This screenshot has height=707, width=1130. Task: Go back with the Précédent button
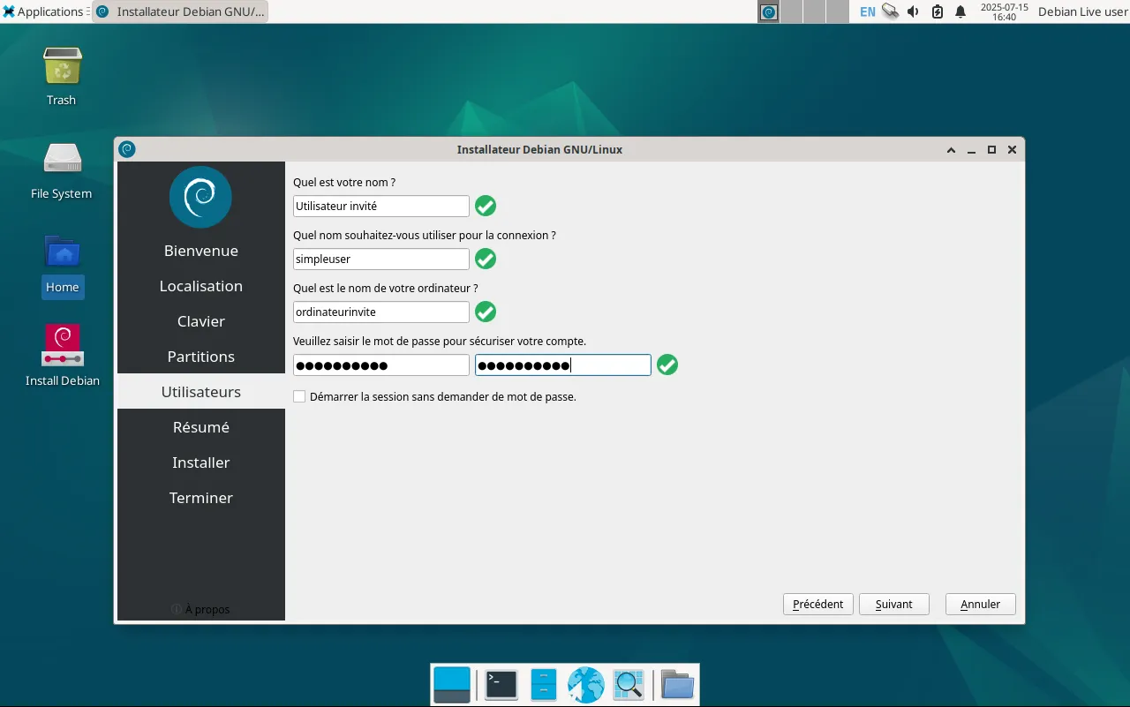tap(817, 604)
